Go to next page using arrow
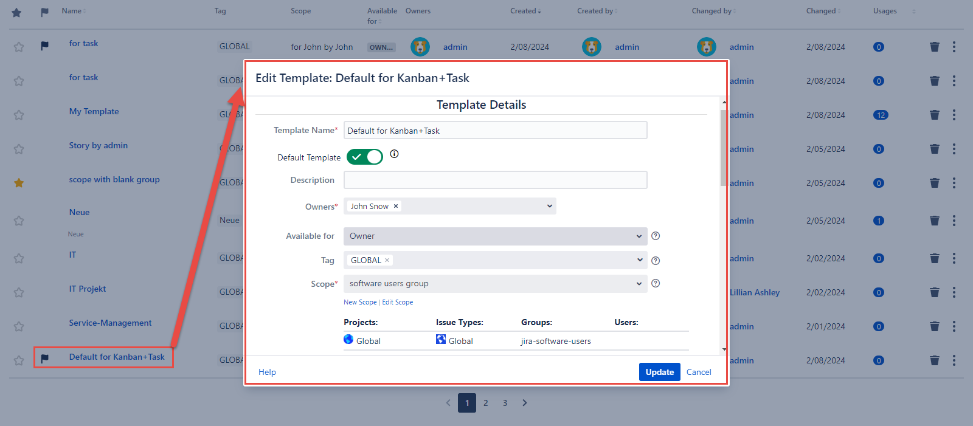This screenshot has width=973, height=426. [524, 403]
